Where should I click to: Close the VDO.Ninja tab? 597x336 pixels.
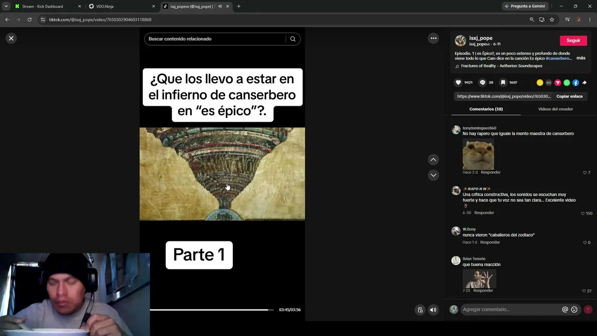pos(153,7)
